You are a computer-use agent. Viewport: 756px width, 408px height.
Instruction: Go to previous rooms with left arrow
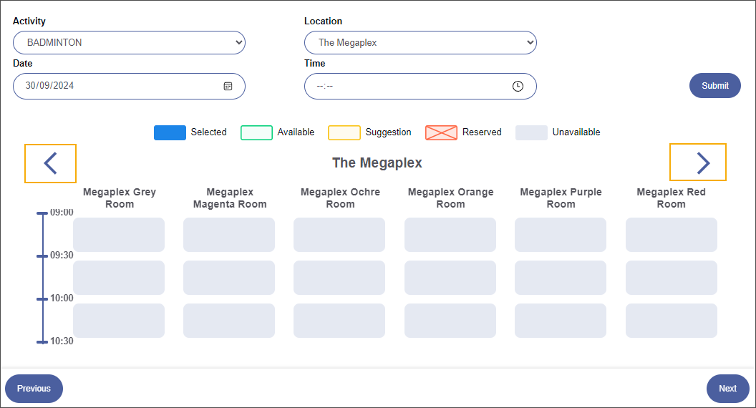(50, 163)
